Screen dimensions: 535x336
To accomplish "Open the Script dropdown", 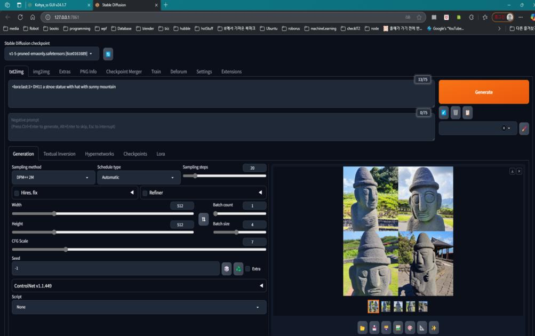I will pyautogui.click(x=139, y=307).
